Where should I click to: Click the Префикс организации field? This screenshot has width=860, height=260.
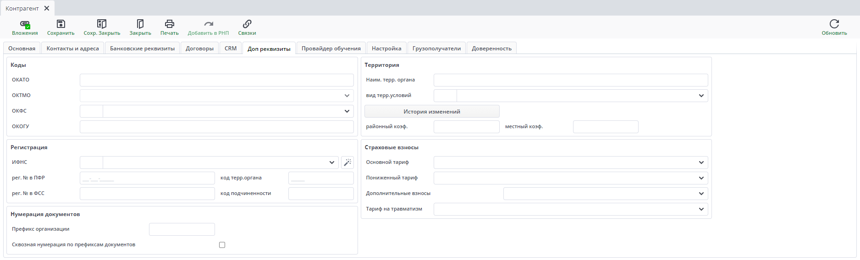click(x=182, y=229)
